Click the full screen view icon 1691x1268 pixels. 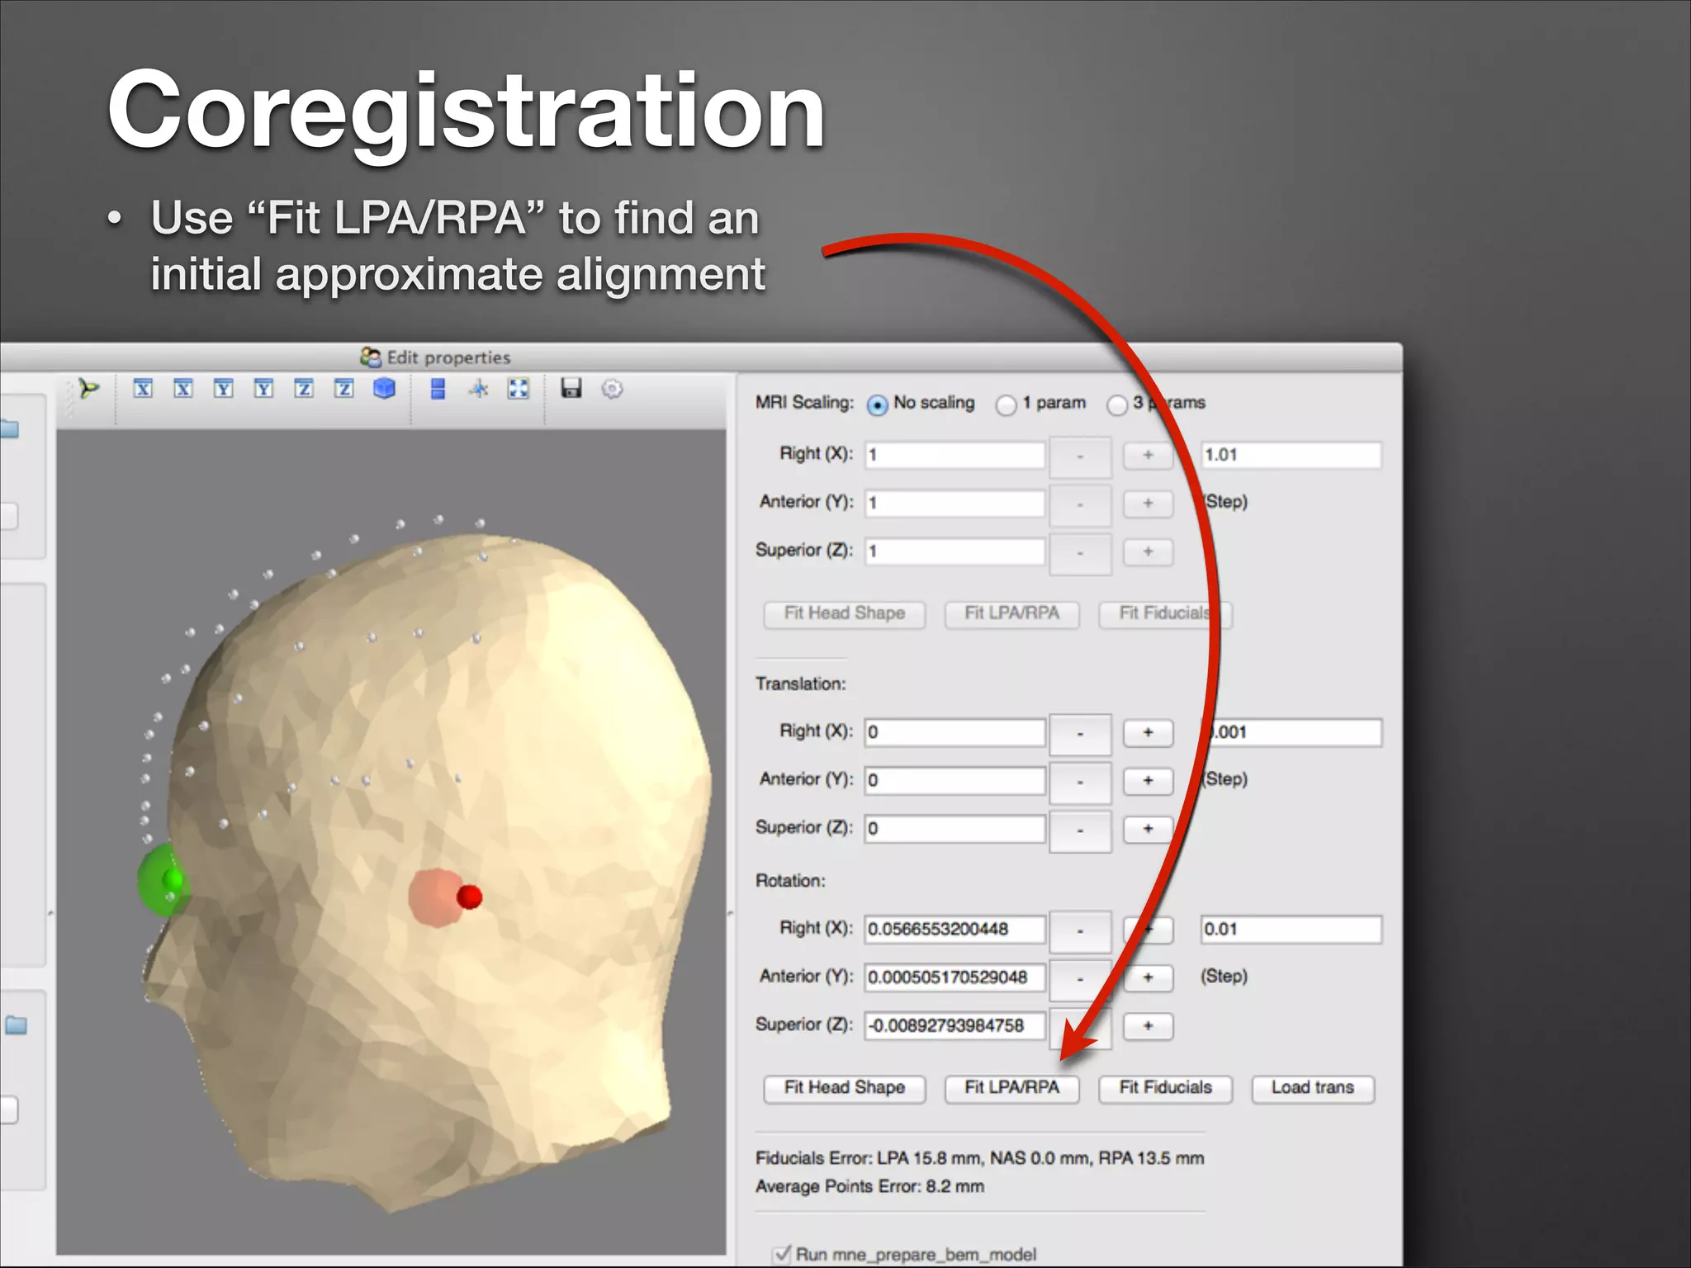(x=518, y=388)
